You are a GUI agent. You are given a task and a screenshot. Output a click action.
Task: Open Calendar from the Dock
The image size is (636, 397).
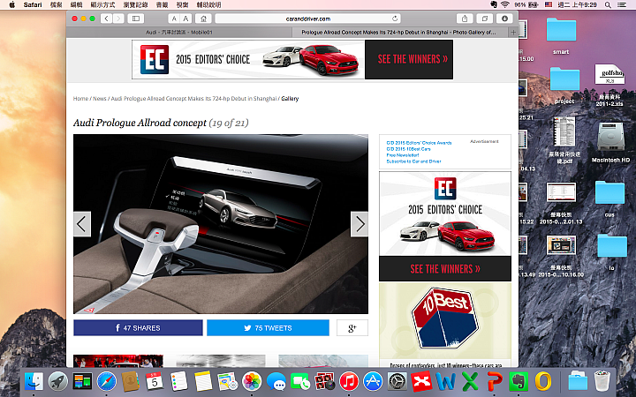pyautogui.click(x=155, y=381)
